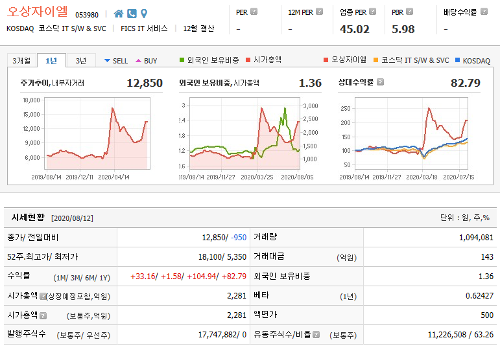
Task: Click the blue KOSDAQ legend swatch
Action: pyautogui.click(x=457, y=60)
